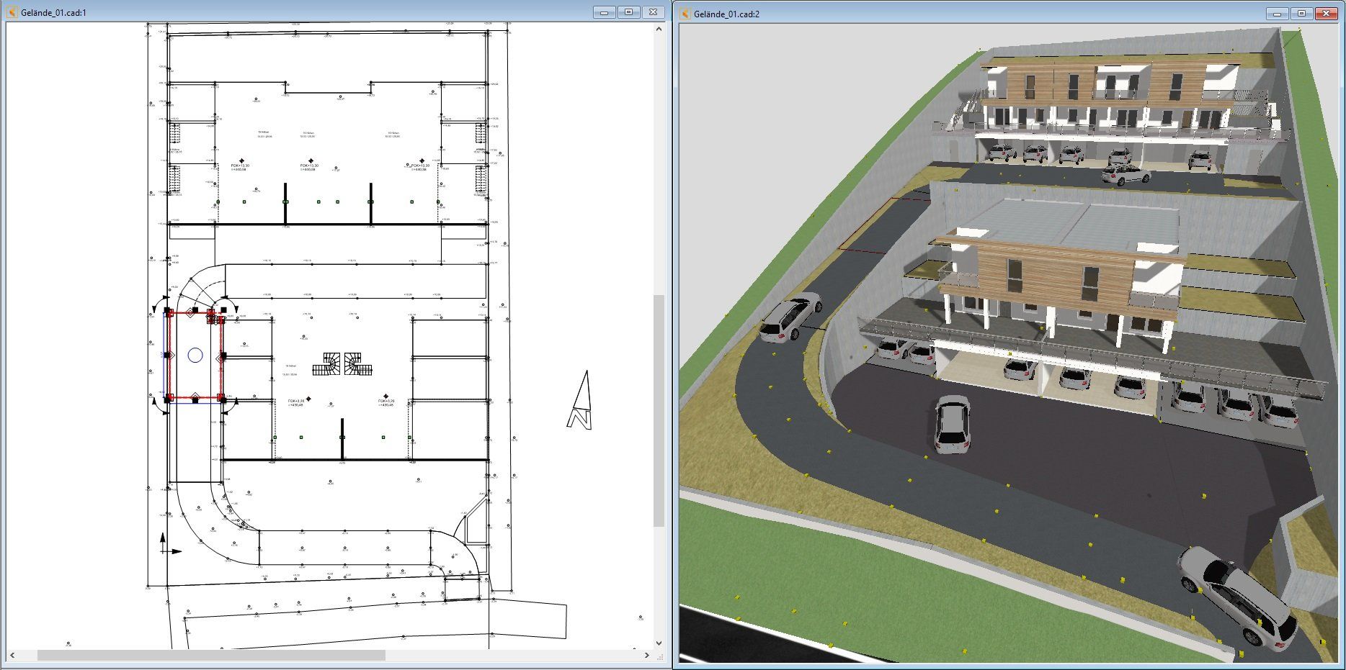Minimize the Gelände_01.cad:1 plan window
This screenshot has width=1346, height=670.
[x=605, y=12]
